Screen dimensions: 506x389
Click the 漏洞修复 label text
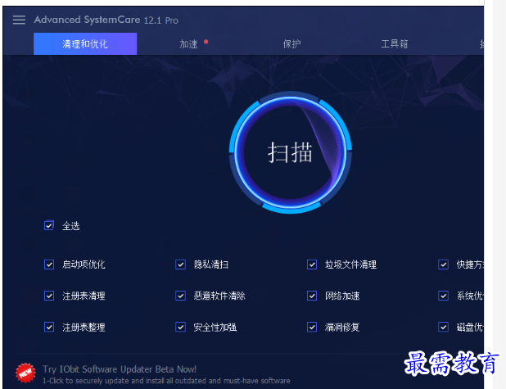tap(342, 327)
